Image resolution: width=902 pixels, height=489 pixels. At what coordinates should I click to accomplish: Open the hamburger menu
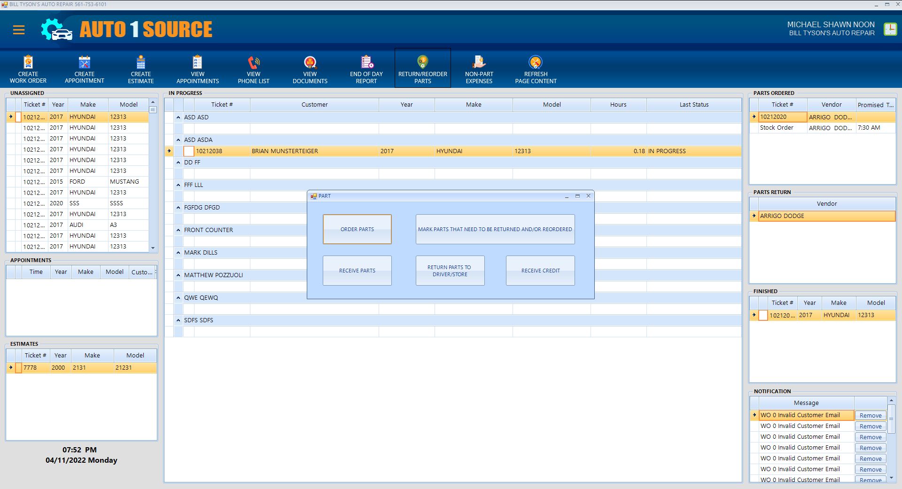[19, 30]
